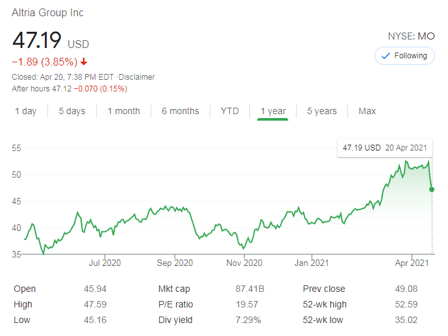Open the 1 month chart range
This screenshot has height=336, width=448.
tap(124, 111)
